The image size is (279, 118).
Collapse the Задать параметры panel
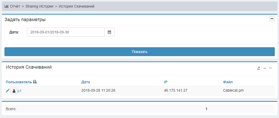(272, 19)
